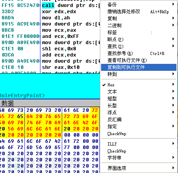The width and height of the screenshot is (178, 173).
Task: Open the ILLY plugin submenu
Action: (139, 144)
